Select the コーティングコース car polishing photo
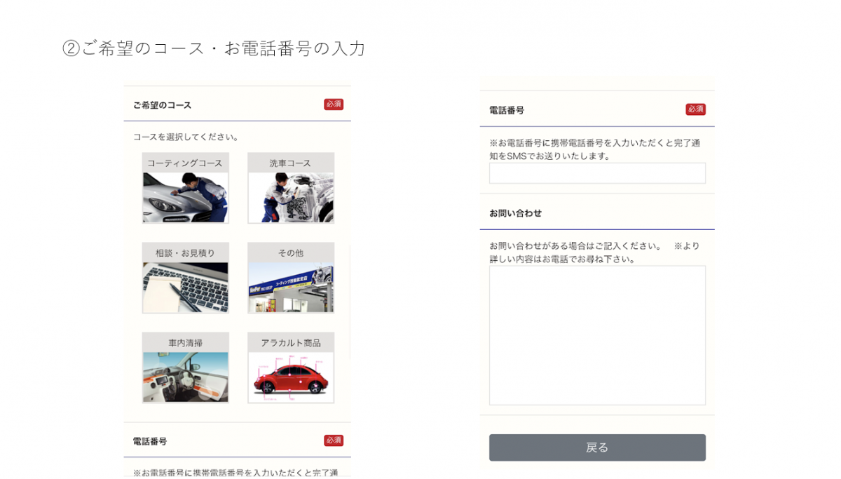The width and height of the screenshot is (841, 479). (x=185, y=197)
